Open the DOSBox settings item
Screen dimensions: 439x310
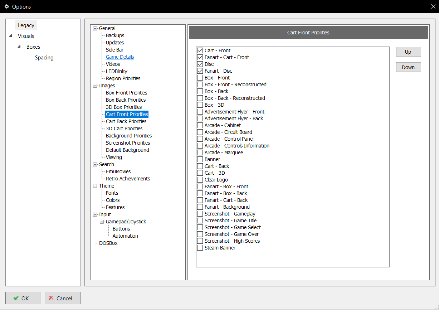coord(108,243)
